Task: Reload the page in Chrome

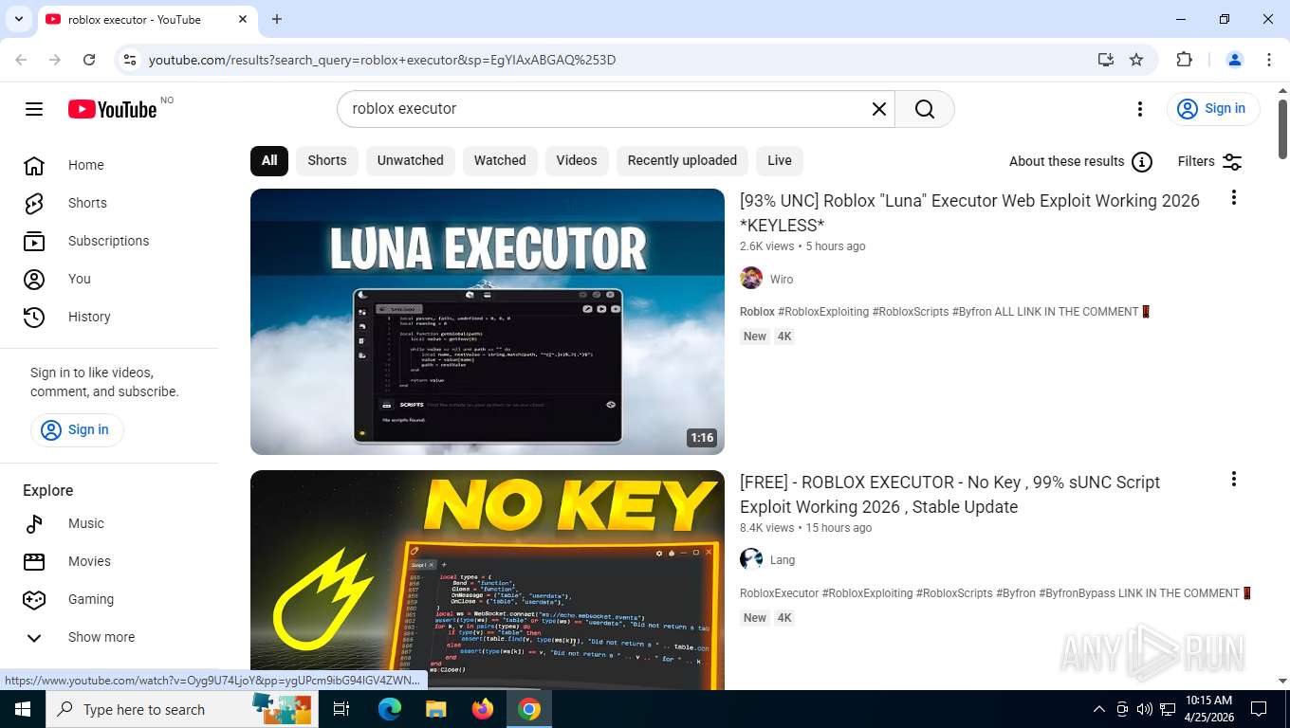Action: (89, 60)
